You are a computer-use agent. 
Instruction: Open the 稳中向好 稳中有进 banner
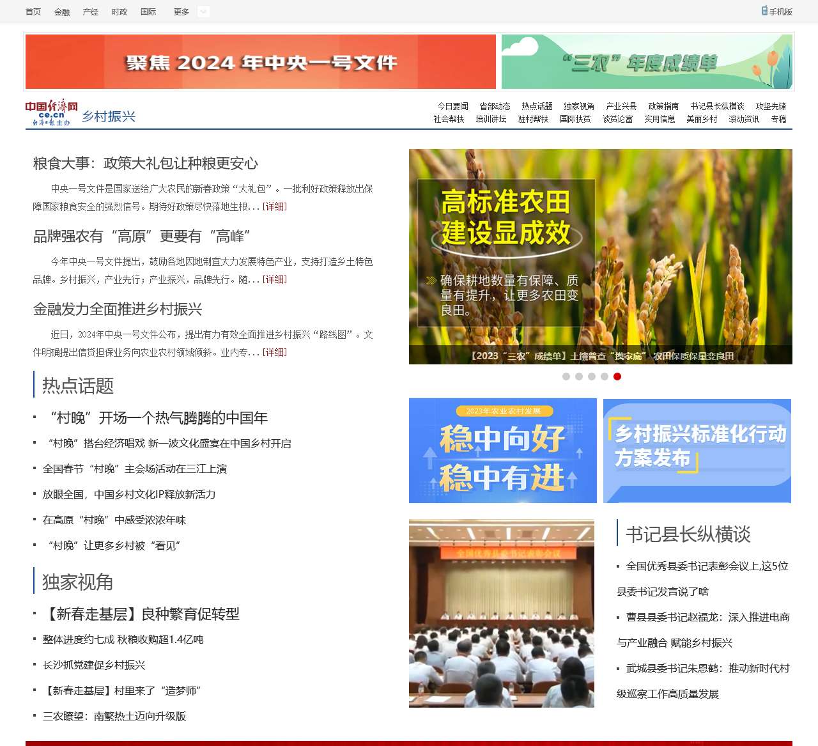(503, 451)
